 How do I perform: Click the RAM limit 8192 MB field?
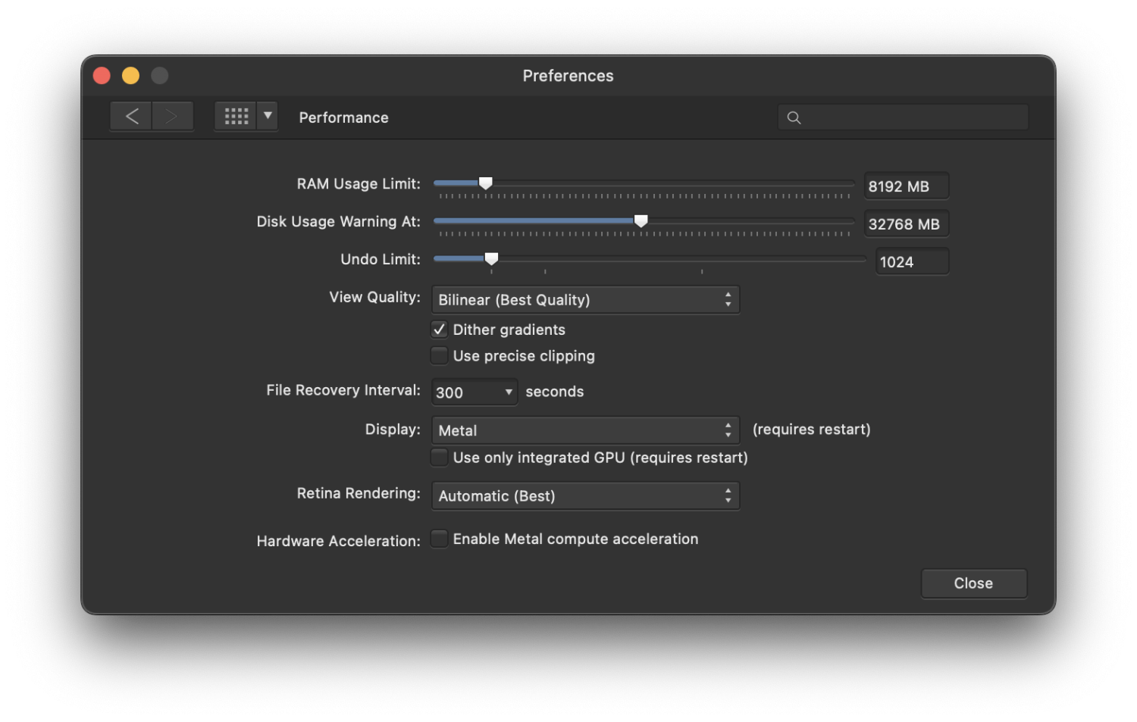click(906, 186)
